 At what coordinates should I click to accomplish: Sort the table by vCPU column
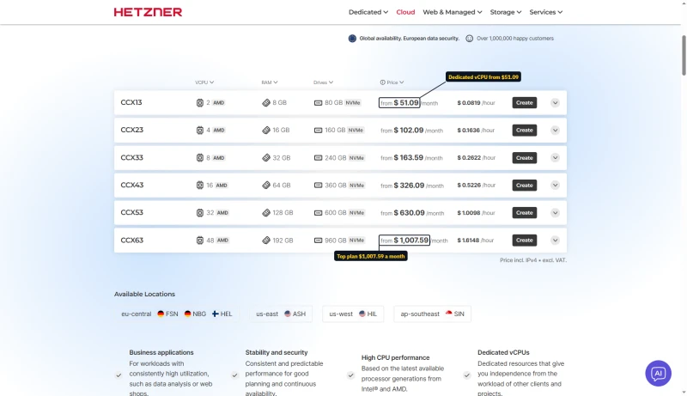(x=204, y=82)
